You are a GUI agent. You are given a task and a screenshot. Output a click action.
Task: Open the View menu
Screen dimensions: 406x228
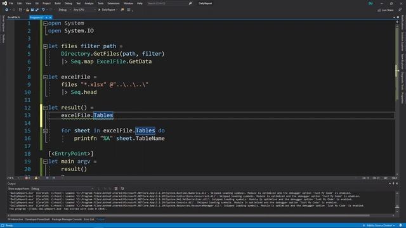[x=28, y=3]
